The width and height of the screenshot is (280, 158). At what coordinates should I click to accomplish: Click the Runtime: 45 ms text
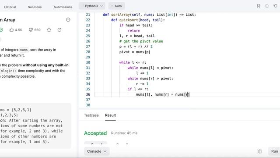pyautogui.click(x=124, y=133)
